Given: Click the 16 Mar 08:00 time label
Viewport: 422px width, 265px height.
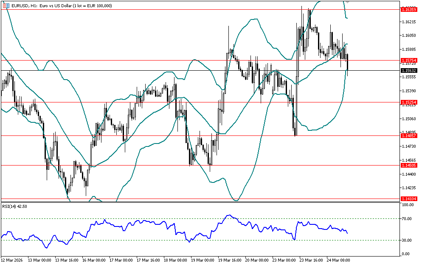Looking at the screenshot, I should point(93,260).
